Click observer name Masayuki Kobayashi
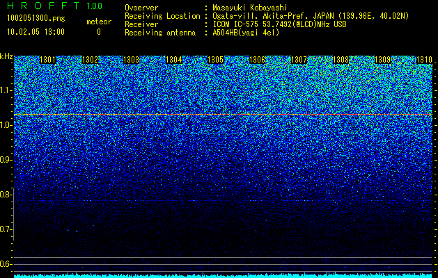The height and width of the screenshot is (278, 438). [250, 8]
